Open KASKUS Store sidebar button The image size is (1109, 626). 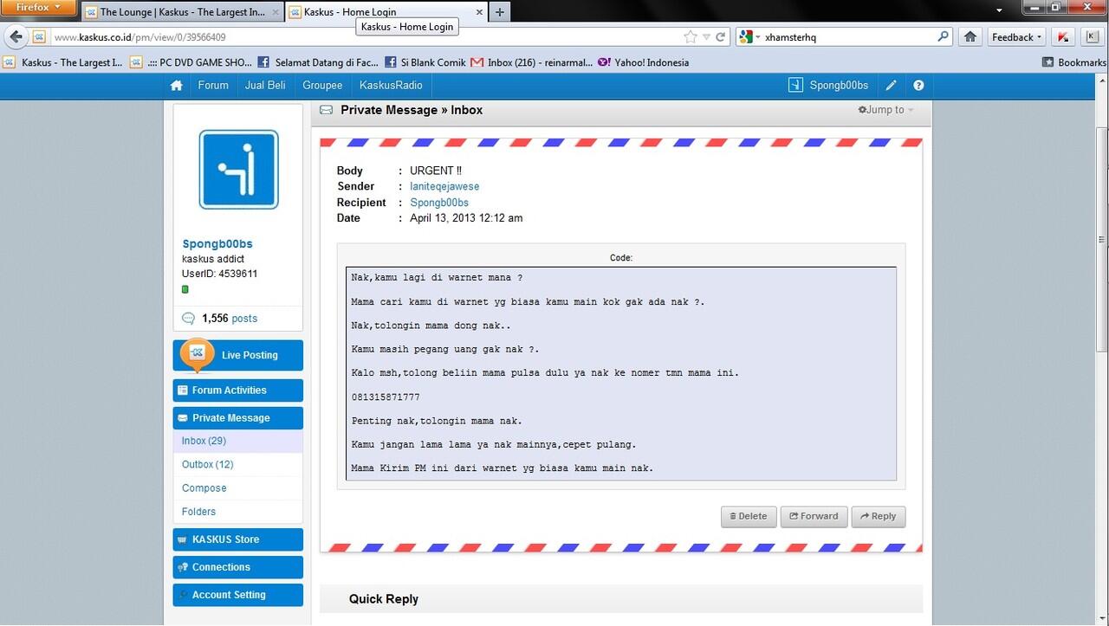coord(238,539)
